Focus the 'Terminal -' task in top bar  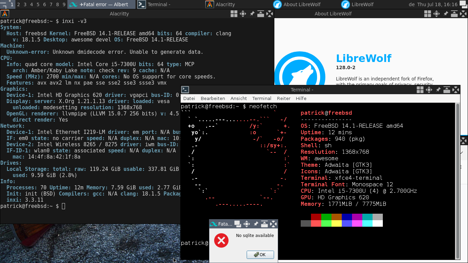(x=170, y=4)
